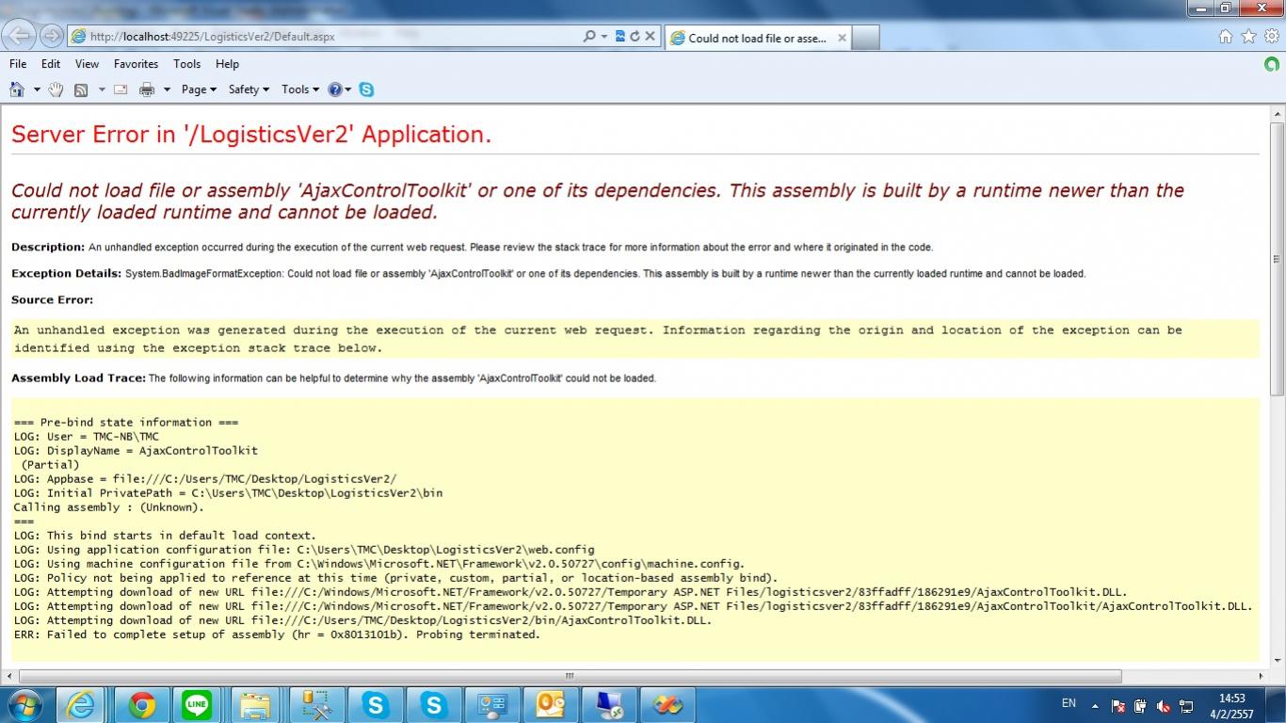The image size is (1286, 723).
Task: Open the Tools menu in the menu bar
Action: pos(186,64)
